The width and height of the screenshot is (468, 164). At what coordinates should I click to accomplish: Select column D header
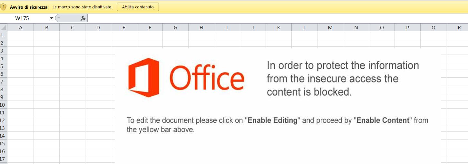[x=98, y=28]
